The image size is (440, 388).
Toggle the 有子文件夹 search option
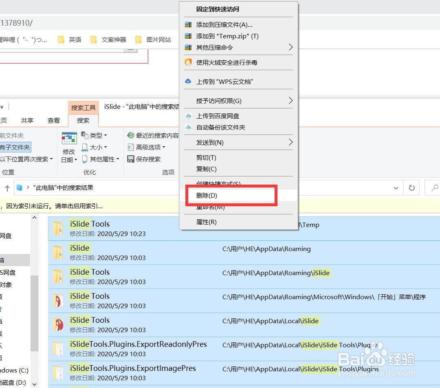pyautogui.click(x=15, y=147)
